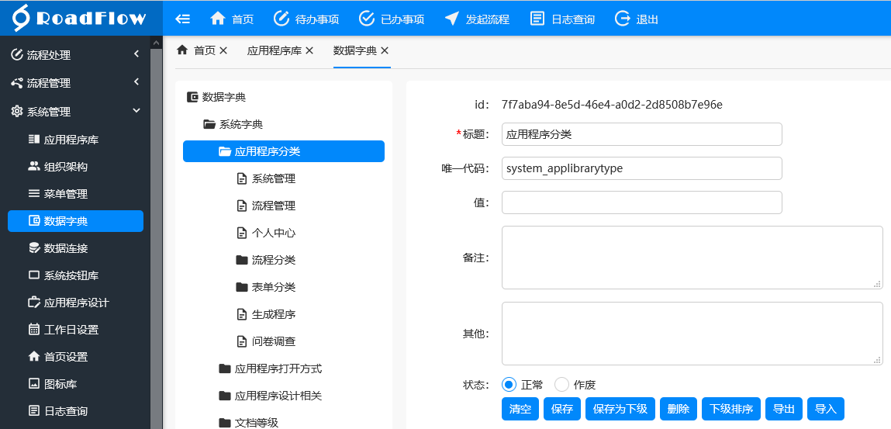This screenshot has width=891, height=429.
Task: Click the 日志查询 document icon in top bar
Action: coord(537,18)
